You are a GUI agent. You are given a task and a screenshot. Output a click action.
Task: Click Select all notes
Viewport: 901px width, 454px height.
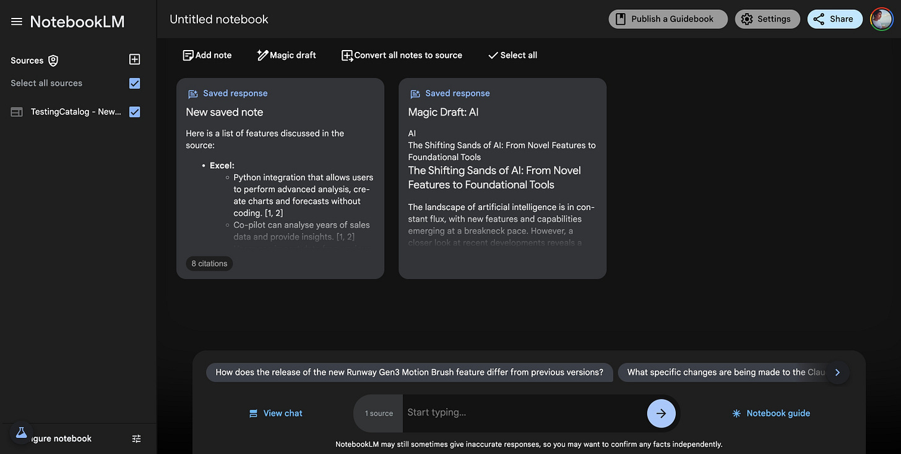click(x=512, y=55)
